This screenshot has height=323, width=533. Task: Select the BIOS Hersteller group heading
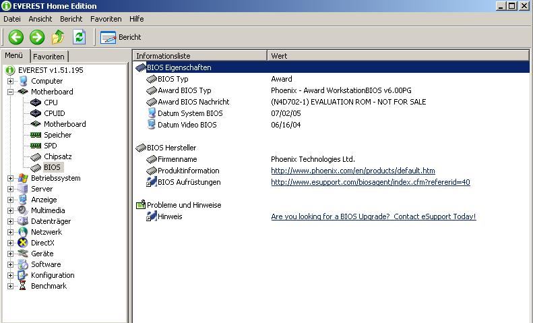(x=171, y=148)
